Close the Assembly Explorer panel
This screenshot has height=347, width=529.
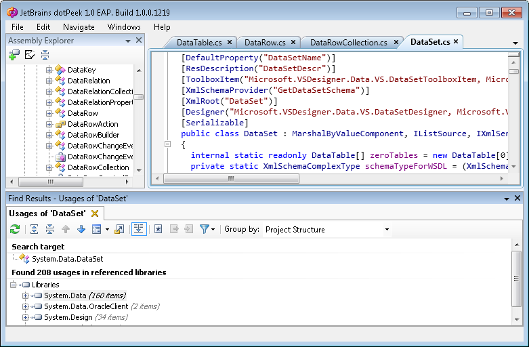pyautogui.click(x=139, y=40)
